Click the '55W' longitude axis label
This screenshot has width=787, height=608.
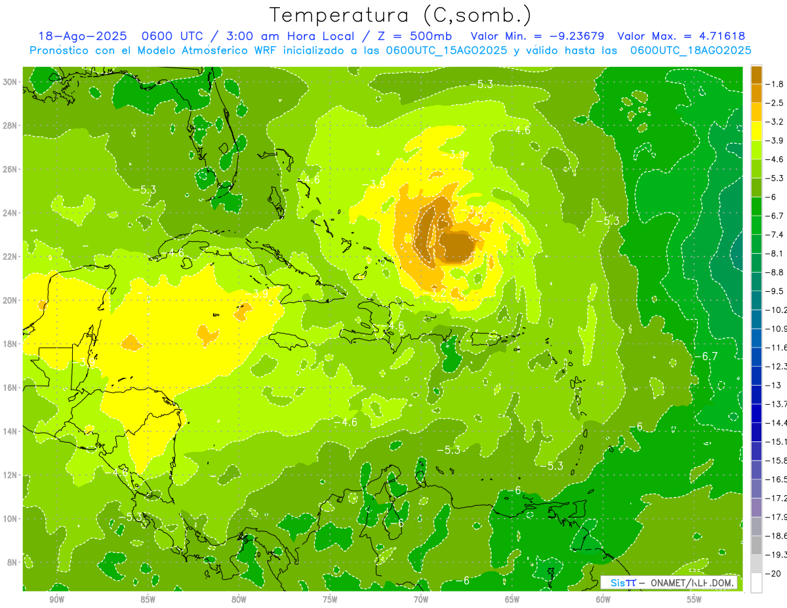point(695,599)
